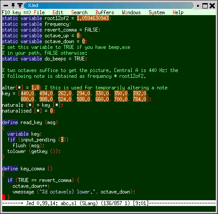Image resolution: width=218 pixels, height=214 pixels.
Task: Expand the Windows menu
Action: [x=131, y=12]
